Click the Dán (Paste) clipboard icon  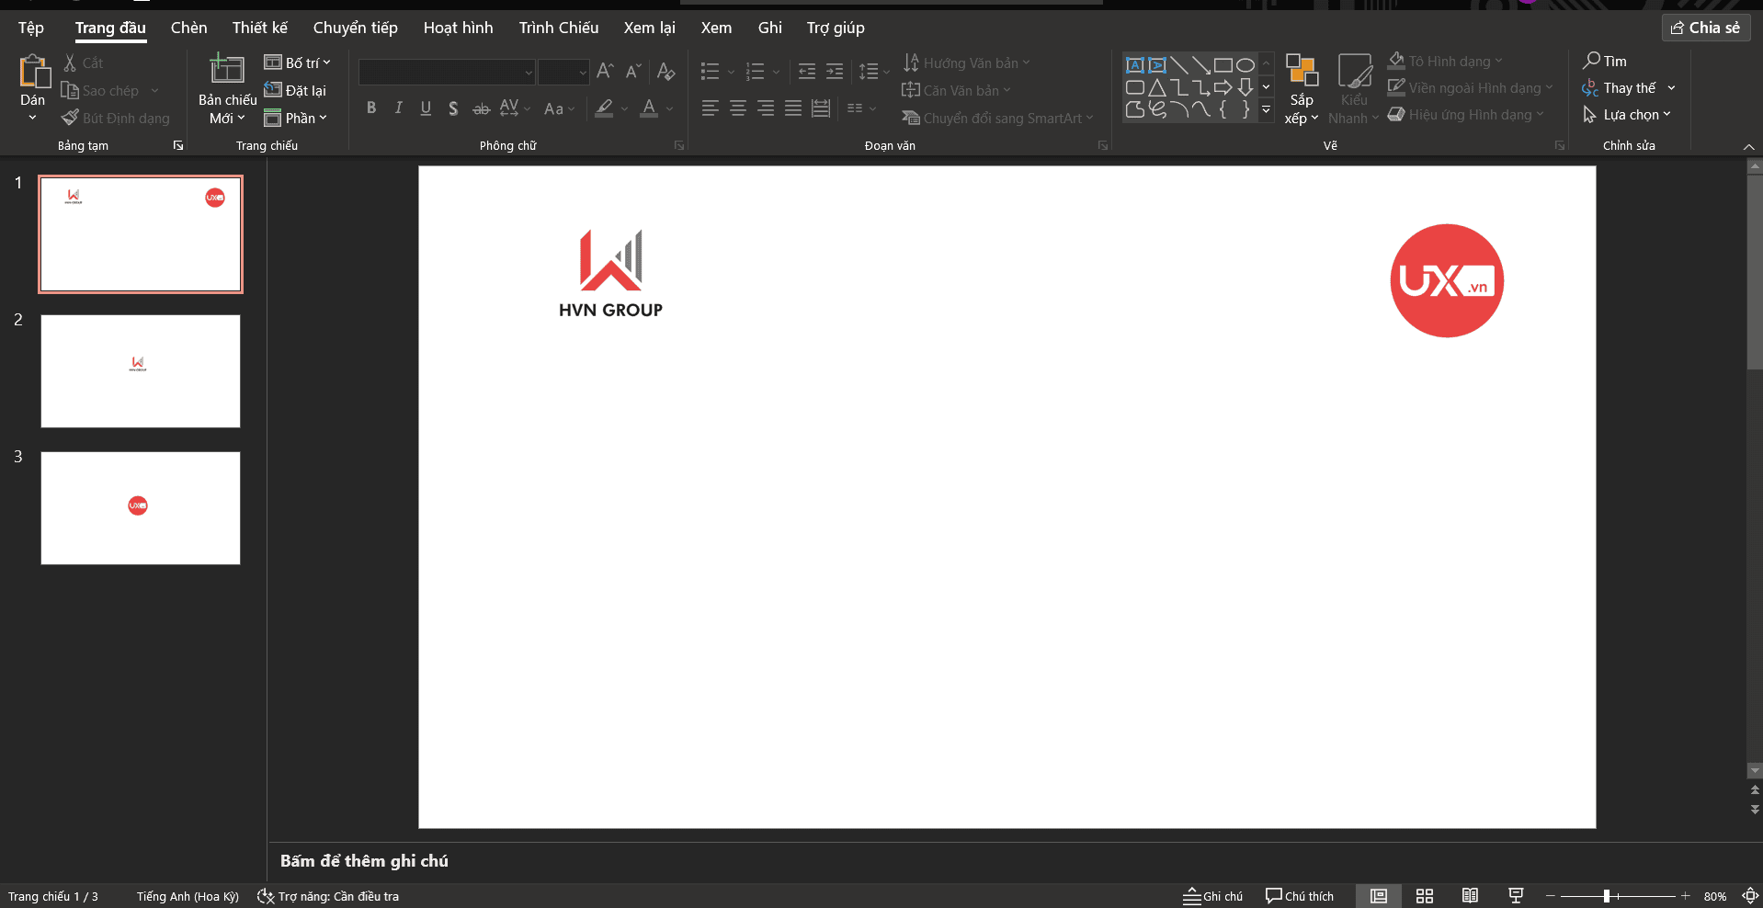click(x=33, y=72)
